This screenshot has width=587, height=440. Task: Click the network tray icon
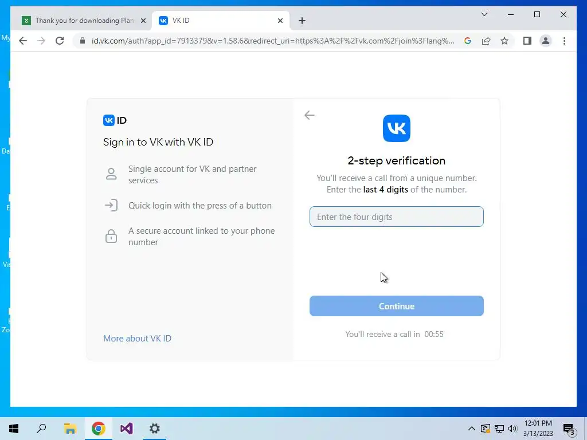(499, 429)
